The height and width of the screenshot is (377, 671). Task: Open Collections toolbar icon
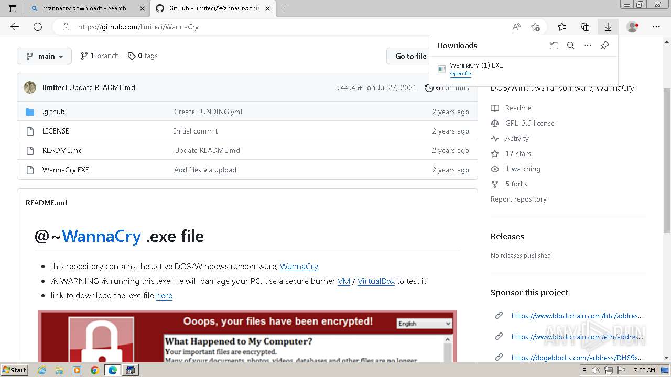[x=585, y=27]
